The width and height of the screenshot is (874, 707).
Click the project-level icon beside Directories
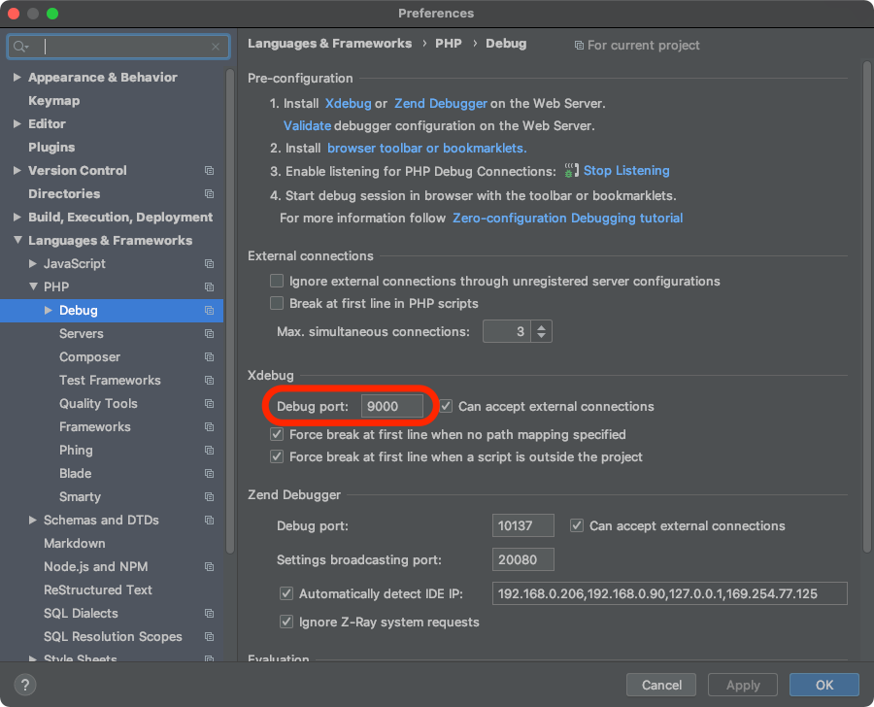click(209, 194)
